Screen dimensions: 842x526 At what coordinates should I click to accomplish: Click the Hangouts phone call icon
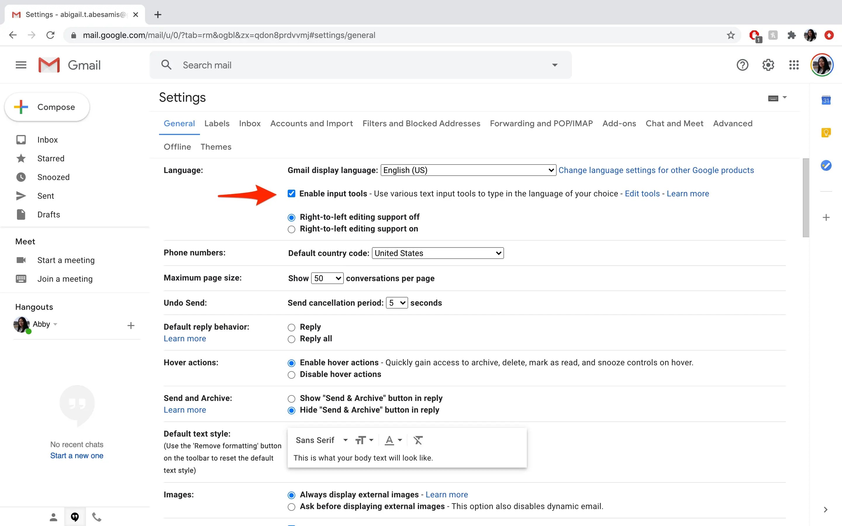tap(97, 517)
